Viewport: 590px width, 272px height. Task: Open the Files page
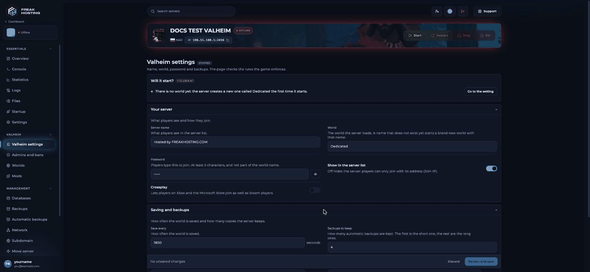pyautogui.click(x=29, y=101)
